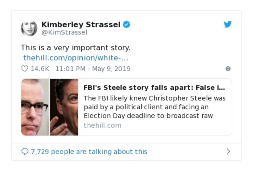Image resolution: width=253 pixels, height=177 pixels.
Task: Click the 14.6K like count
Action: click(40, 69)
